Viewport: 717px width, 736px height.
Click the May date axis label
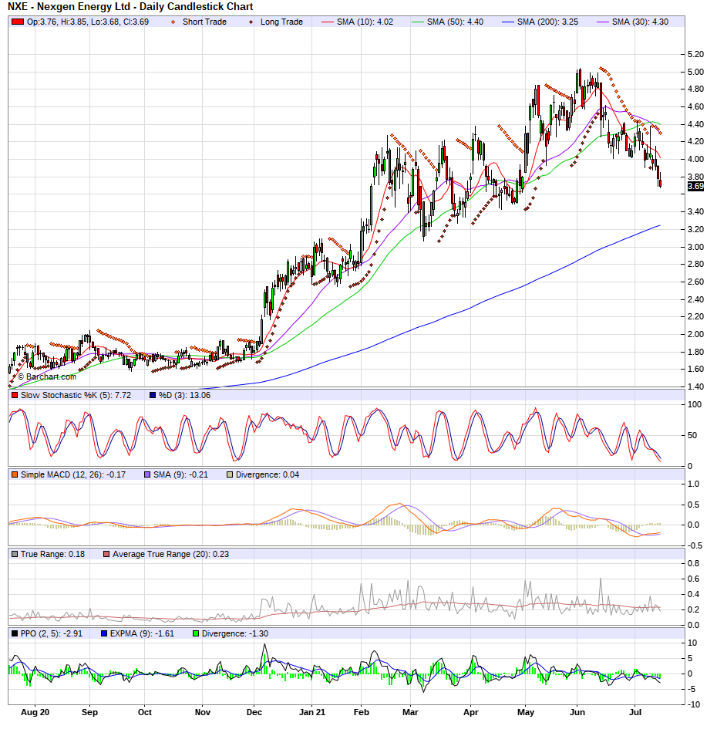(526, 712)
